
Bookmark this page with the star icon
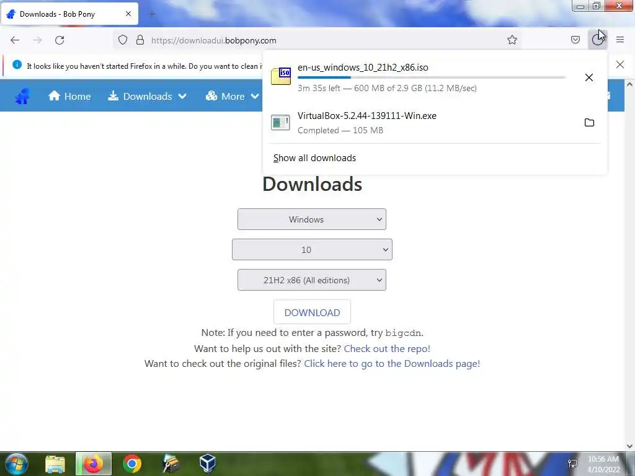pyautogui.click(x=512, y=40)
